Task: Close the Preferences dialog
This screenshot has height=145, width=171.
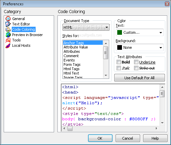Action: (x=167, y=4)
